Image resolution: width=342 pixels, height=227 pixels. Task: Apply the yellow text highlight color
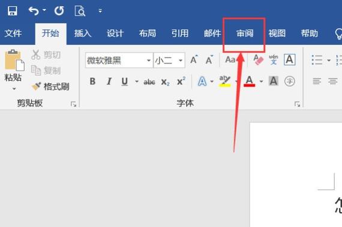[x=224, y=81]
